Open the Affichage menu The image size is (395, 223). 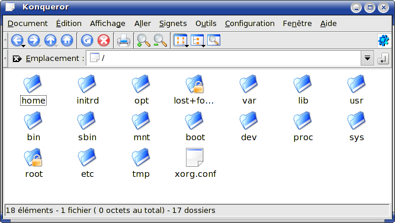(108, 24)
